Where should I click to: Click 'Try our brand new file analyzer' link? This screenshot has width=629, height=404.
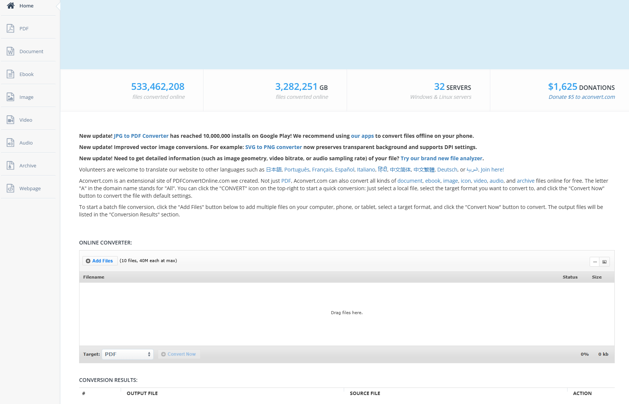pos(442,158)
